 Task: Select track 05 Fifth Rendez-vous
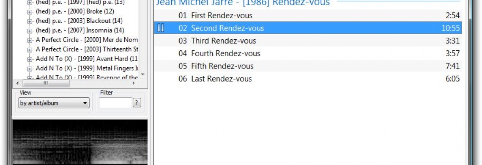click(308, 66)
